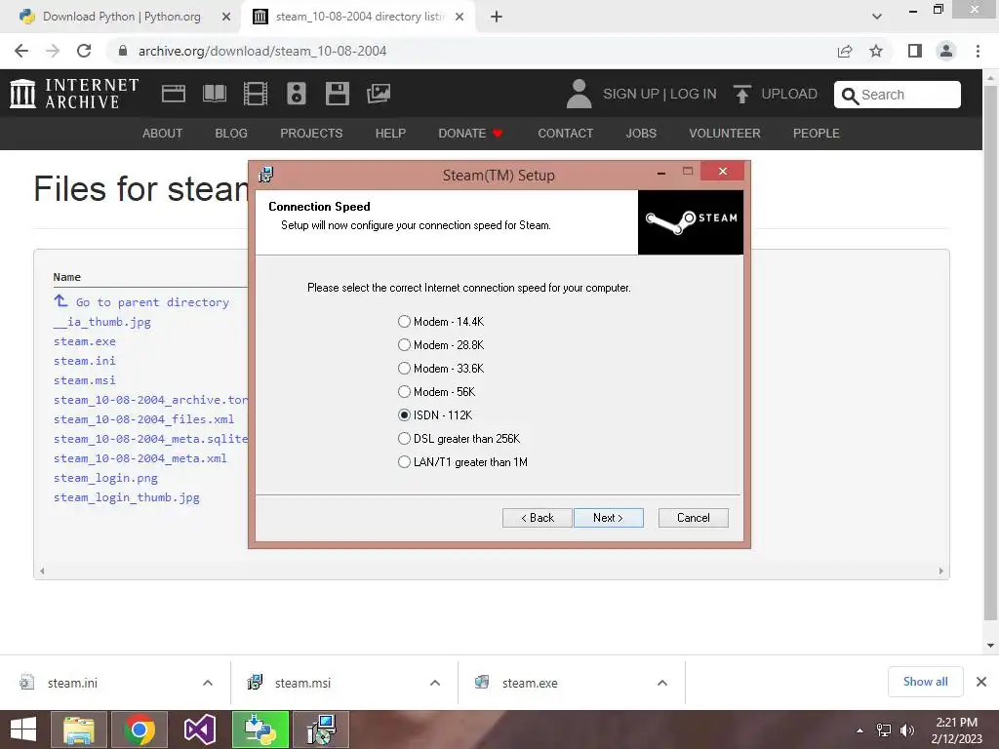This screenshot has height=749, width=999.
Task: Cancel the Steam Setup installer
Action: click(x=694, y=518)
